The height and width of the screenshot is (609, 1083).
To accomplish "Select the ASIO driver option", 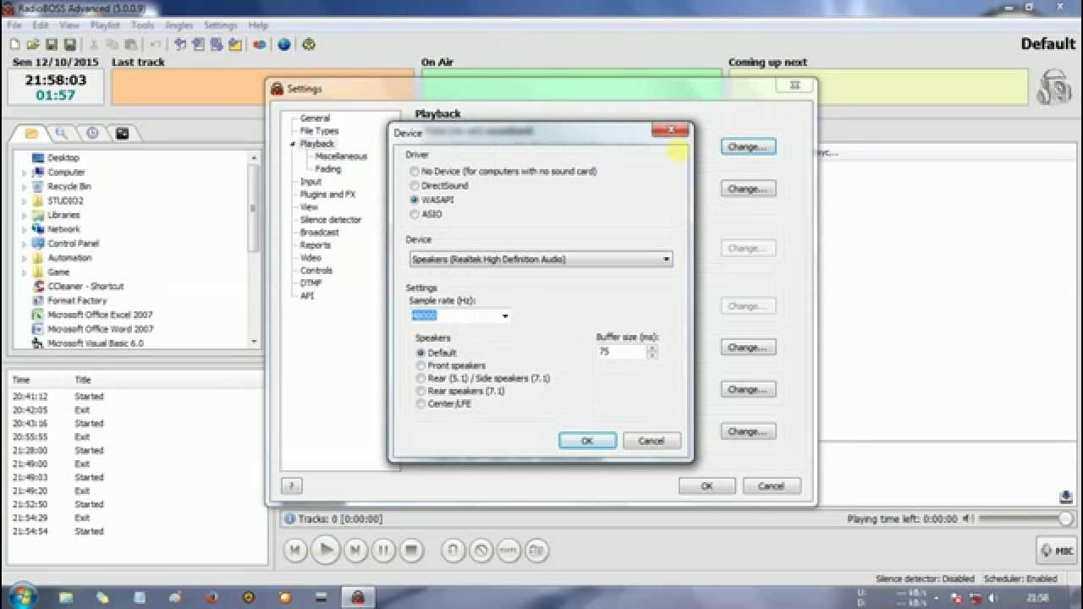I will point(415,214).
